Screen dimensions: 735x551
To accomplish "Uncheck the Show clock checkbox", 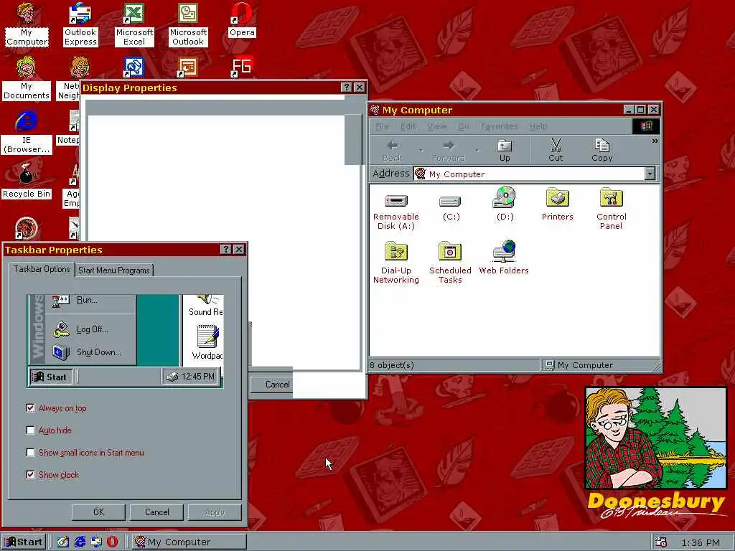I will pos(30,475).
